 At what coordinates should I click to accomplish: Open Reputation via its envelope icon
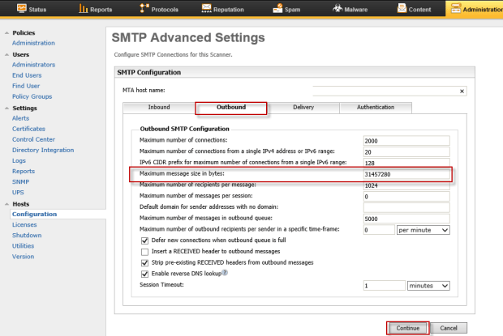point(207,9)
